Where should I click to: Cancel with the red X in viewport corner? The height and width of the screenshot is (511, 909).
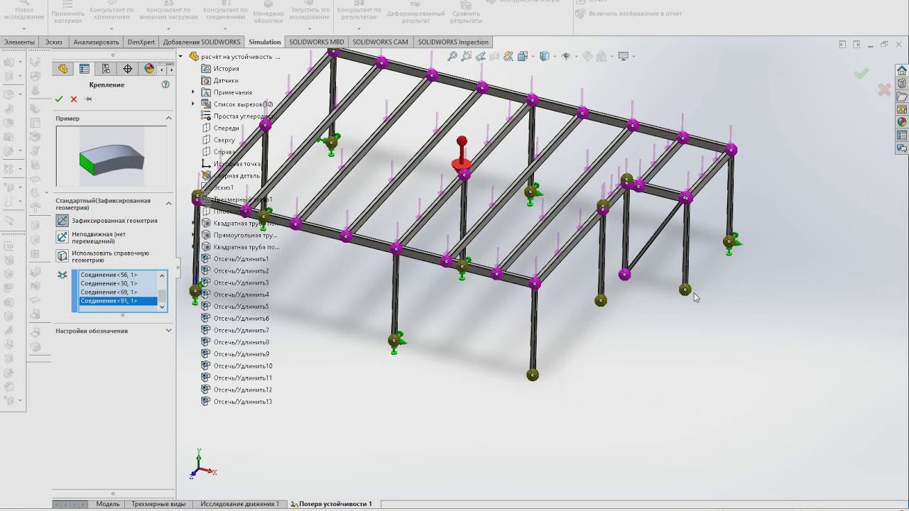pyautogui.click(x=884, y=89)
